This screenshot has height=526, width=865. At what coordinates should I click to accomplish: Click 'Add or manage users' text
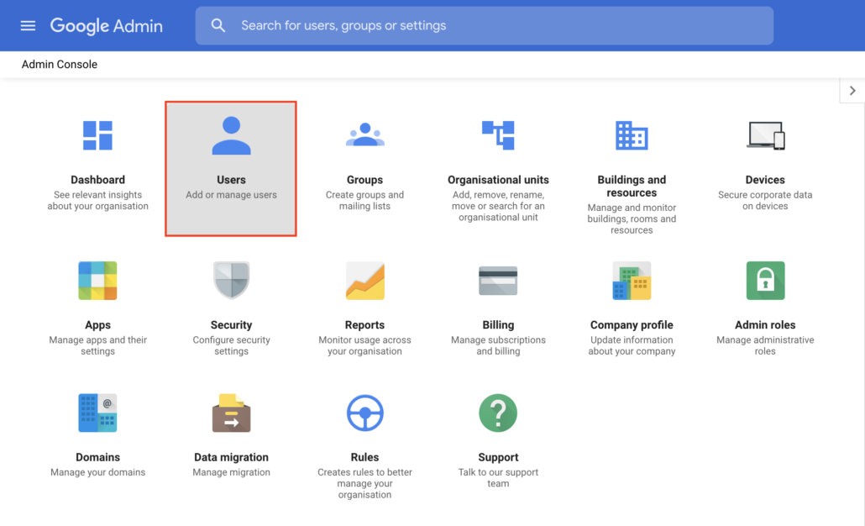point(231,195)
